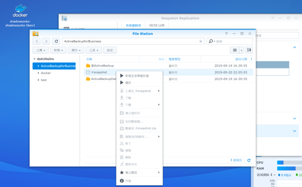
Task: Click the clock icon of #snapshot
Action: (88, 72)
